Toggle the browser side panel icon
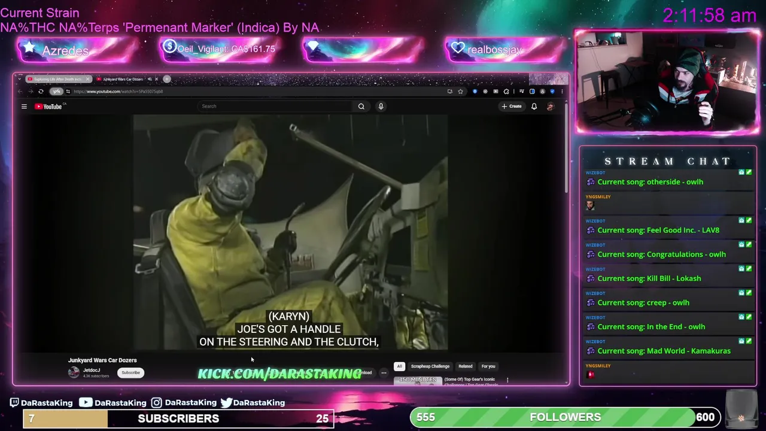766x431 pixels. point(532,91)
